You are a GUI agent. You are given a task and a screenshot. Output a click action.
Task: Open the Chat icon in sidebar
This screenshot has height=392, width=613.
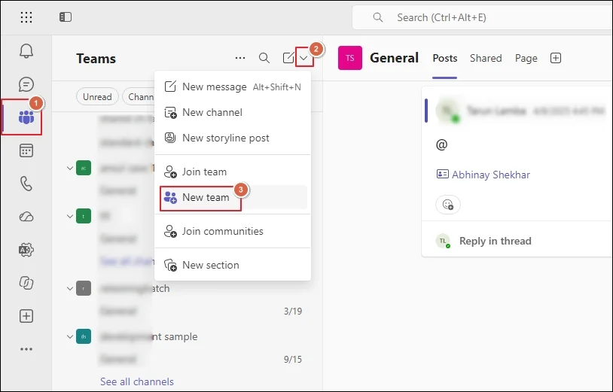click(x=26, y=84)
